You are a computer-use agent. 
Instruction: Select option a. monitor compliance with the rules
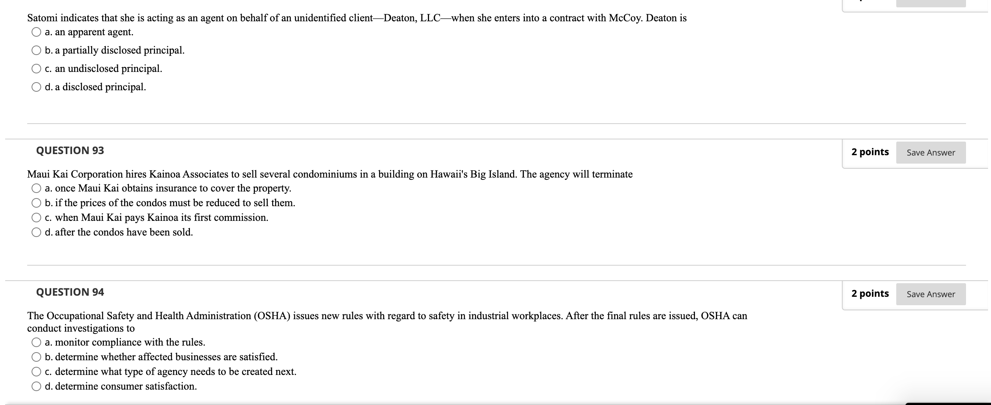pos(36,342)
